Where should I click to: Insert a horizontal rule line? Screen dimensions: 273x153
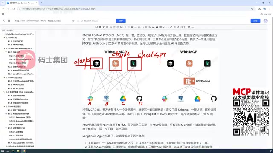pos(136,27)
